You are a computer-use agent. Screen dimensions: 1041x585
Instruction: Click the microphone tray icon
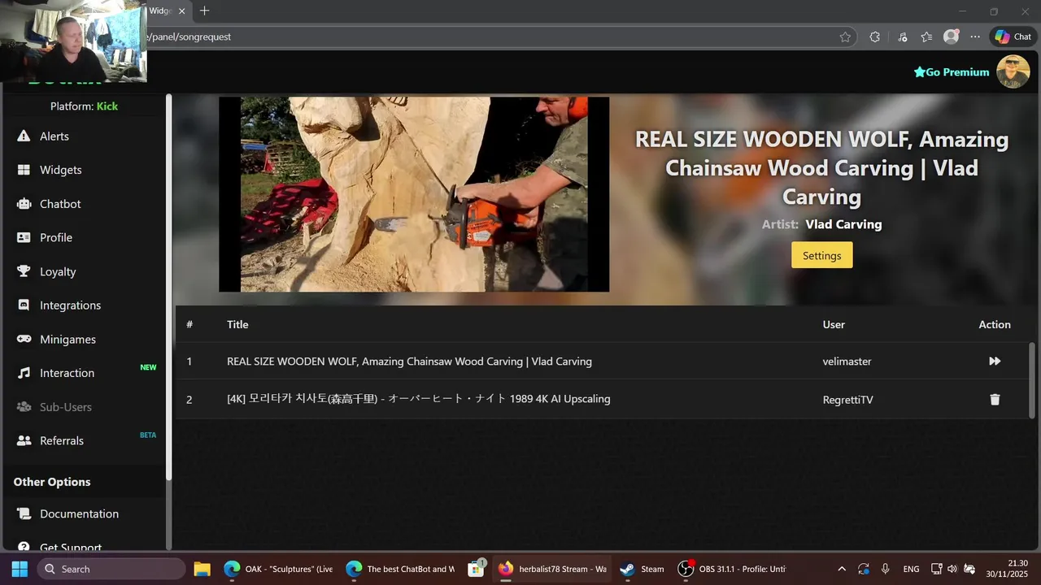pyautogui.click(x=885, y=569)
